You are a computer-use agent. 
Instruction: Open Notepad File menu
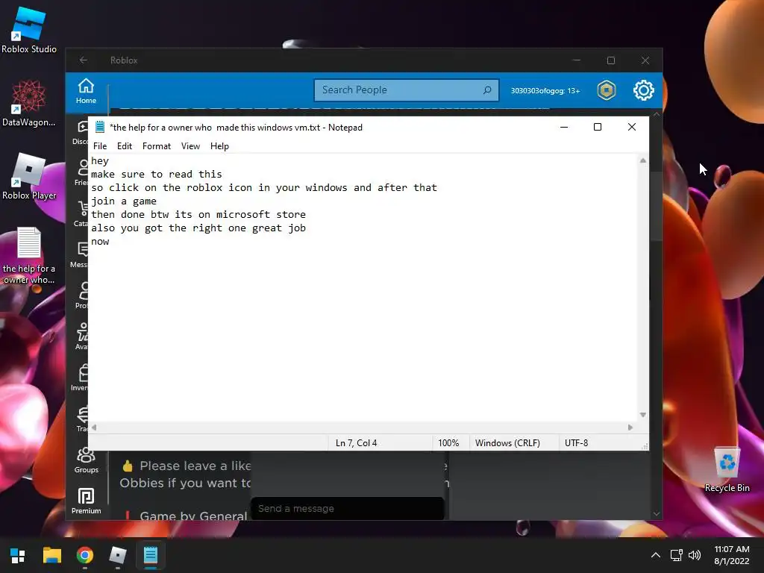coord(100,146)
